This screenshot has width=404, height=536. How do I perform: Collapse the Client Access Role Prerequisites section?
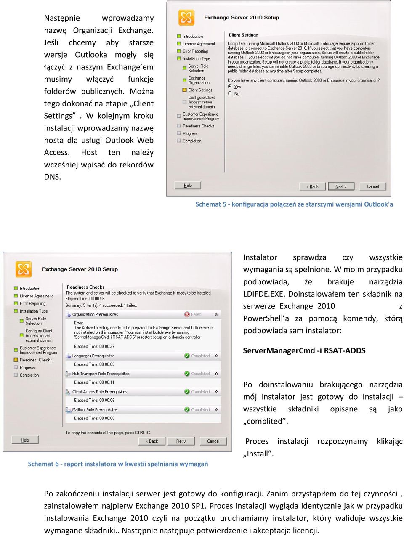pos(216,392)
